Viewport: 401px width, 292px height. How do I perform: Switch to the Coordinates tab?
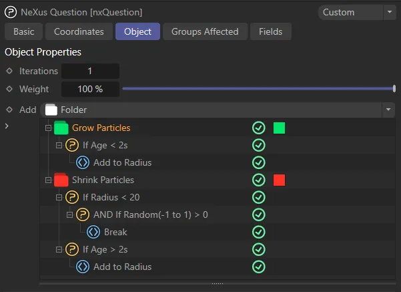coord(79,31)
